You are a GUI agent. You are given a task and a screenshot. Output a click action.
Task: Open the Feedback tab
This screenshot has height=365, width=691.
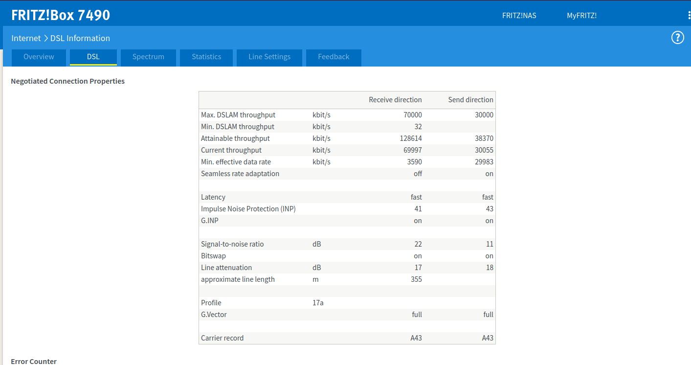(334, 57)
